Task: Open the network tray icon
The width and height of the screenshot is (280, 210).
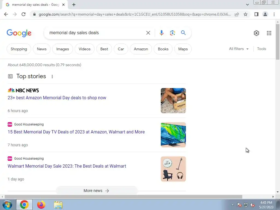Action: (x=246, y=205)
